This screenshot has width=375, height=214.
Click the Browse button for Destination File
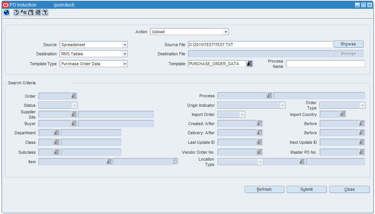[x=349, y=54]
